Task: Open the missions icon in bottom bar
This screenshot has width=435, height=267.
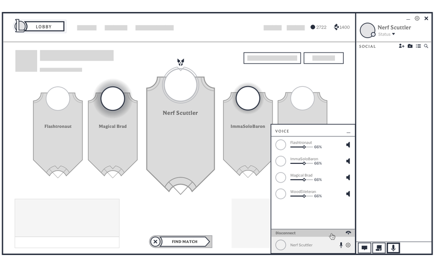Action: tap(379, 248)
